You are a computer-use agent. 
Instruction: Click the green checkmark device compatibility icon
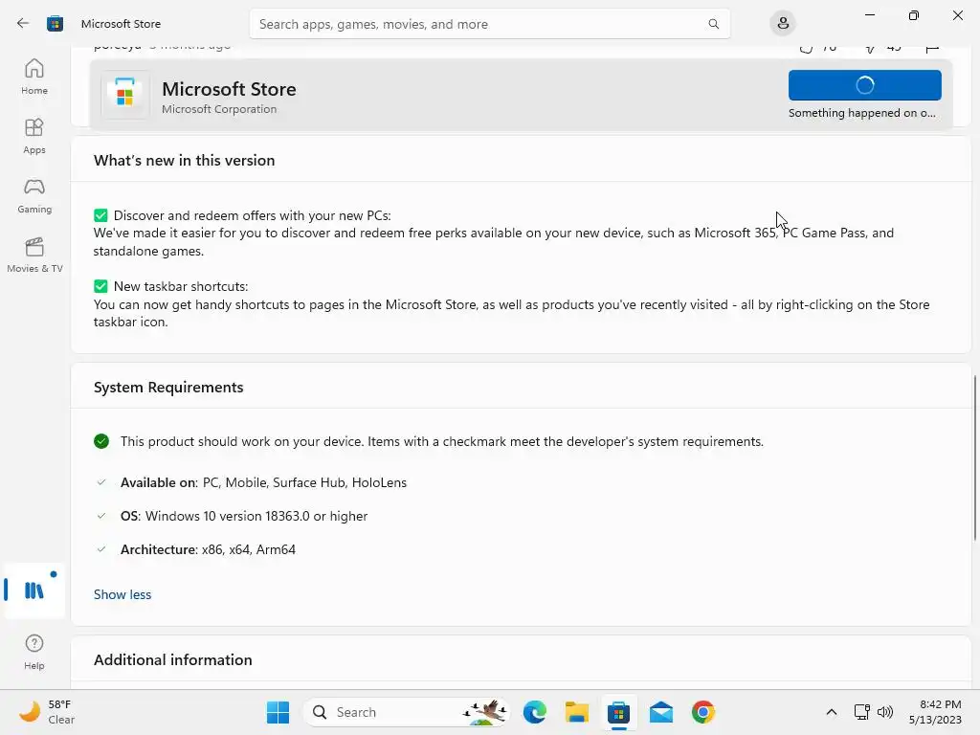point(101,441)
